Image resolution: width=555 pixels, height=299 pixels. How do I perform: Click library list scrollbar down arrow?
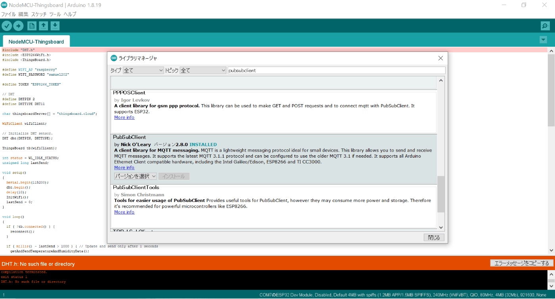pyautogui.click(x=441, y=227)
